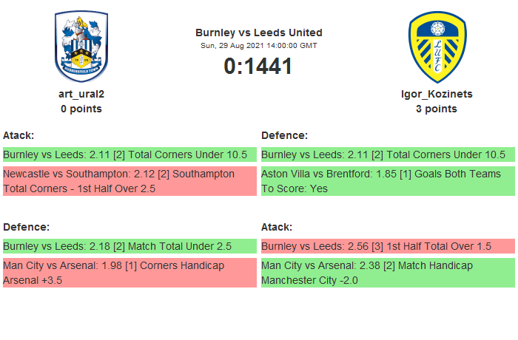Select left Attack Total Corners Under 10.5 bet
This screenshot has width=518, height=340.
(129, 154)
